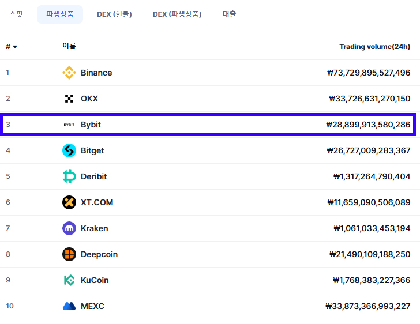Click rank number 2 in OKX row
Image resolution: width=420 pixels, height=324 pixels.
coord(8,99)
